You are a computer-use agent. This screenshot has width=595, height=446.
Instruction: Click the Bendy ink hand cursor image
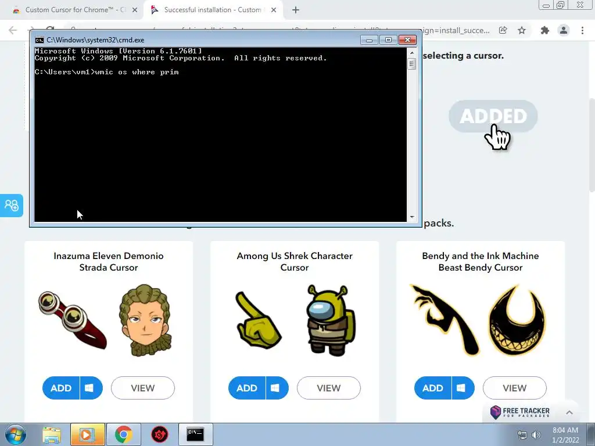click(446, 321)
